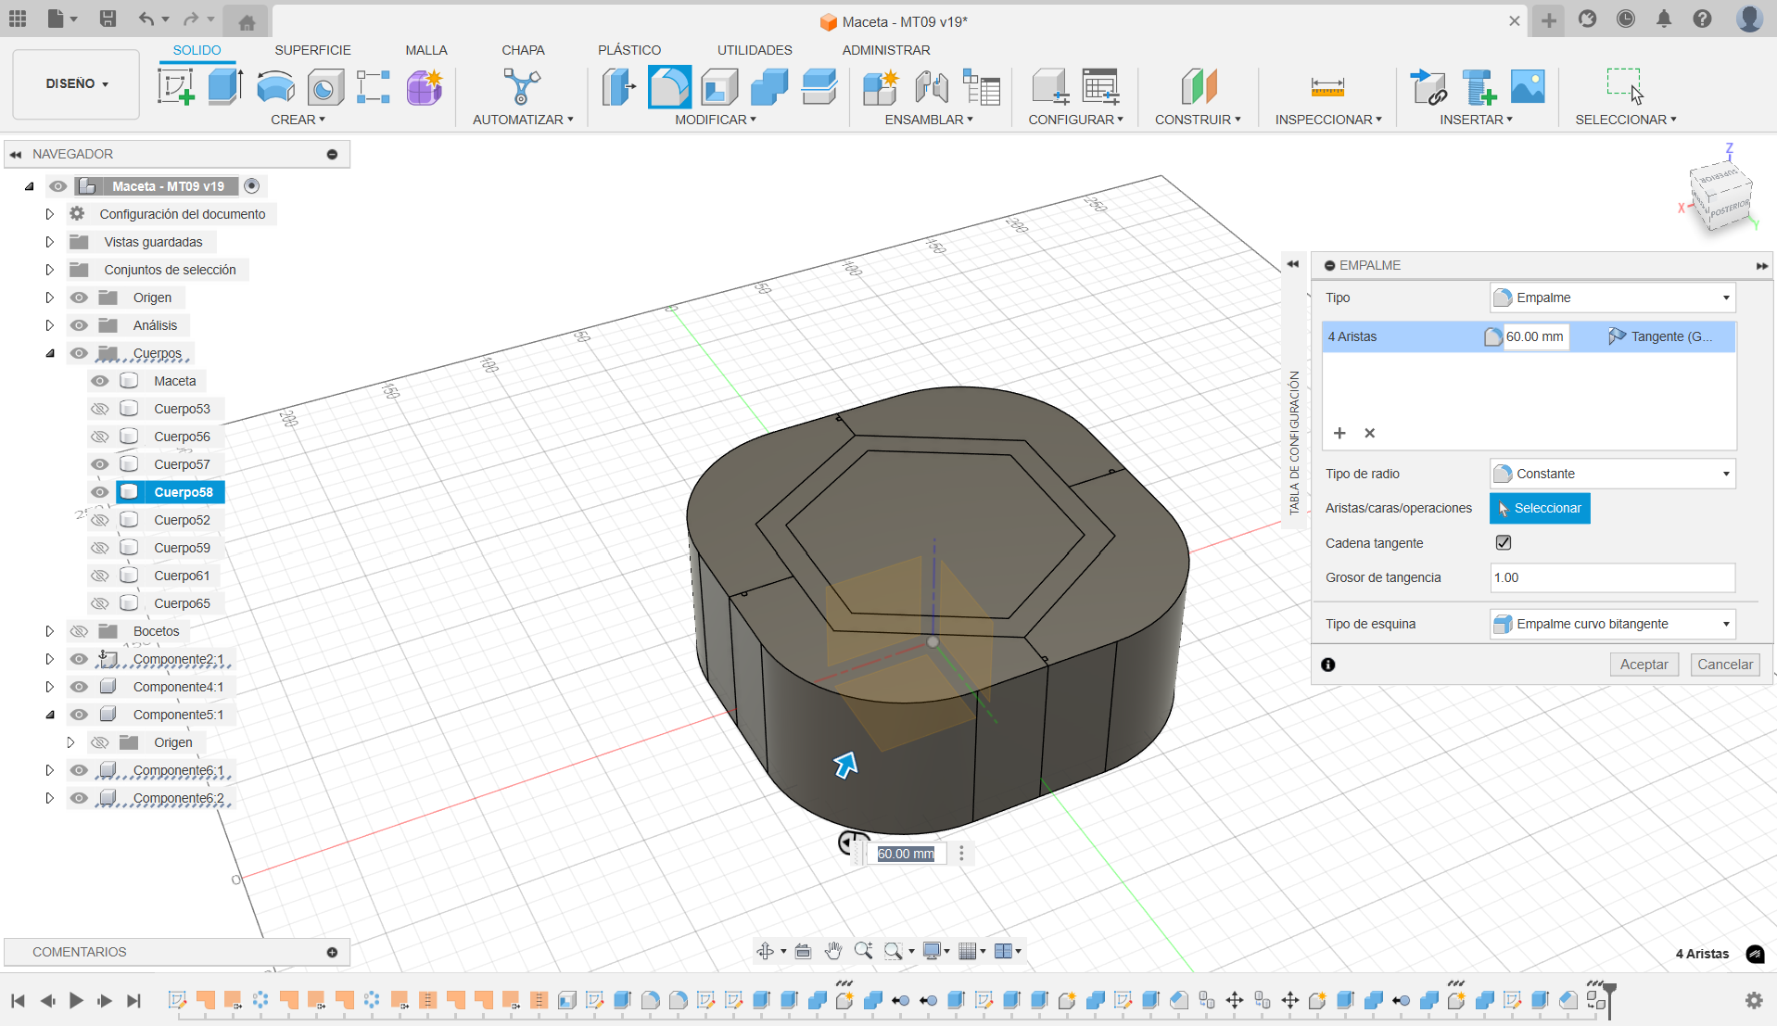Click the Save icon

pos(108,19)
